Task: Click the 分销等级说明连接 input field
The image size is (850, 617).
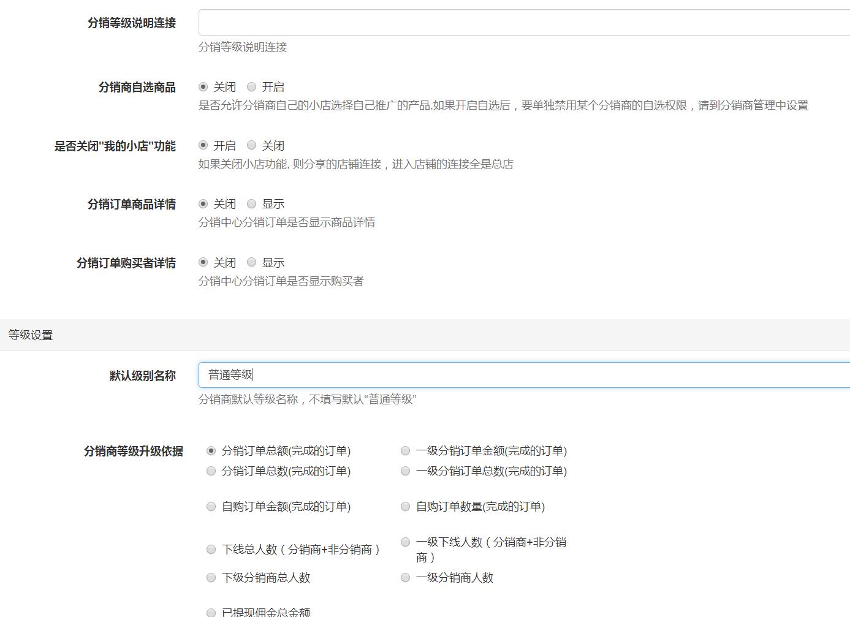Action: click(429, 21)
